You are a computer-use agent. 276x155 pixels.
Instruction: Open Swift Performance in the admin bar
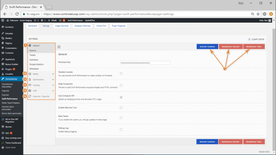[75, 20]
